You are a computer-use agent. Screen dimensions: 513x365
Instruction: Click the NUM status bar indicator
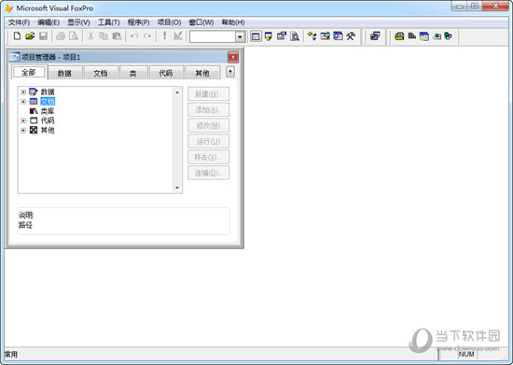[466, 354]
